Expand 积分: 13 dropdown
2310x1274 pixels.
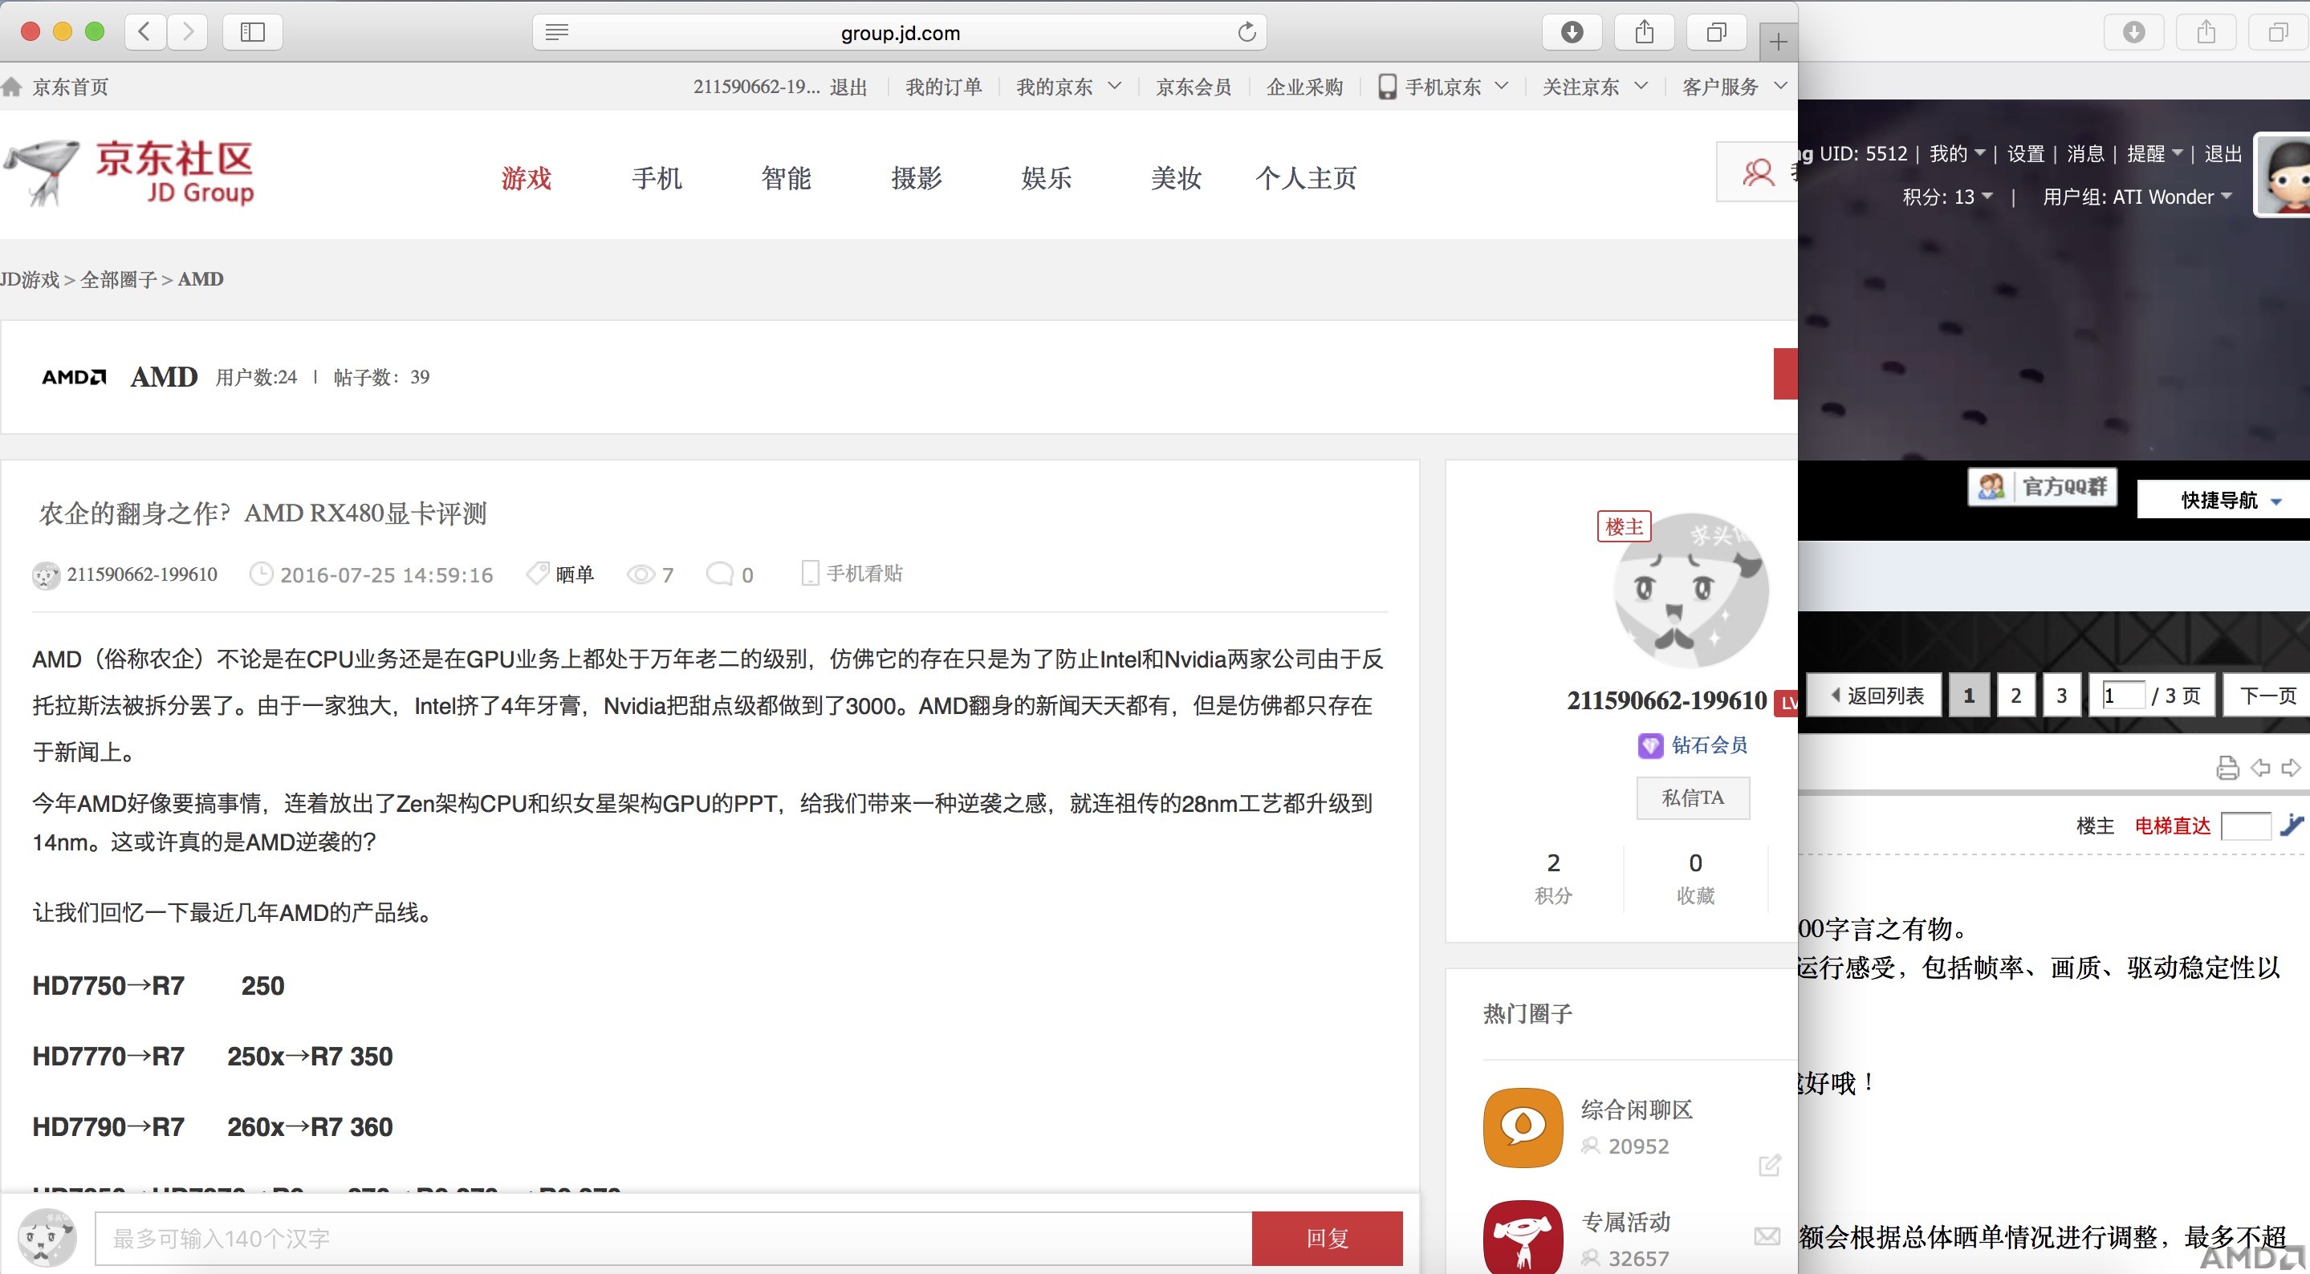point(1948,197)
